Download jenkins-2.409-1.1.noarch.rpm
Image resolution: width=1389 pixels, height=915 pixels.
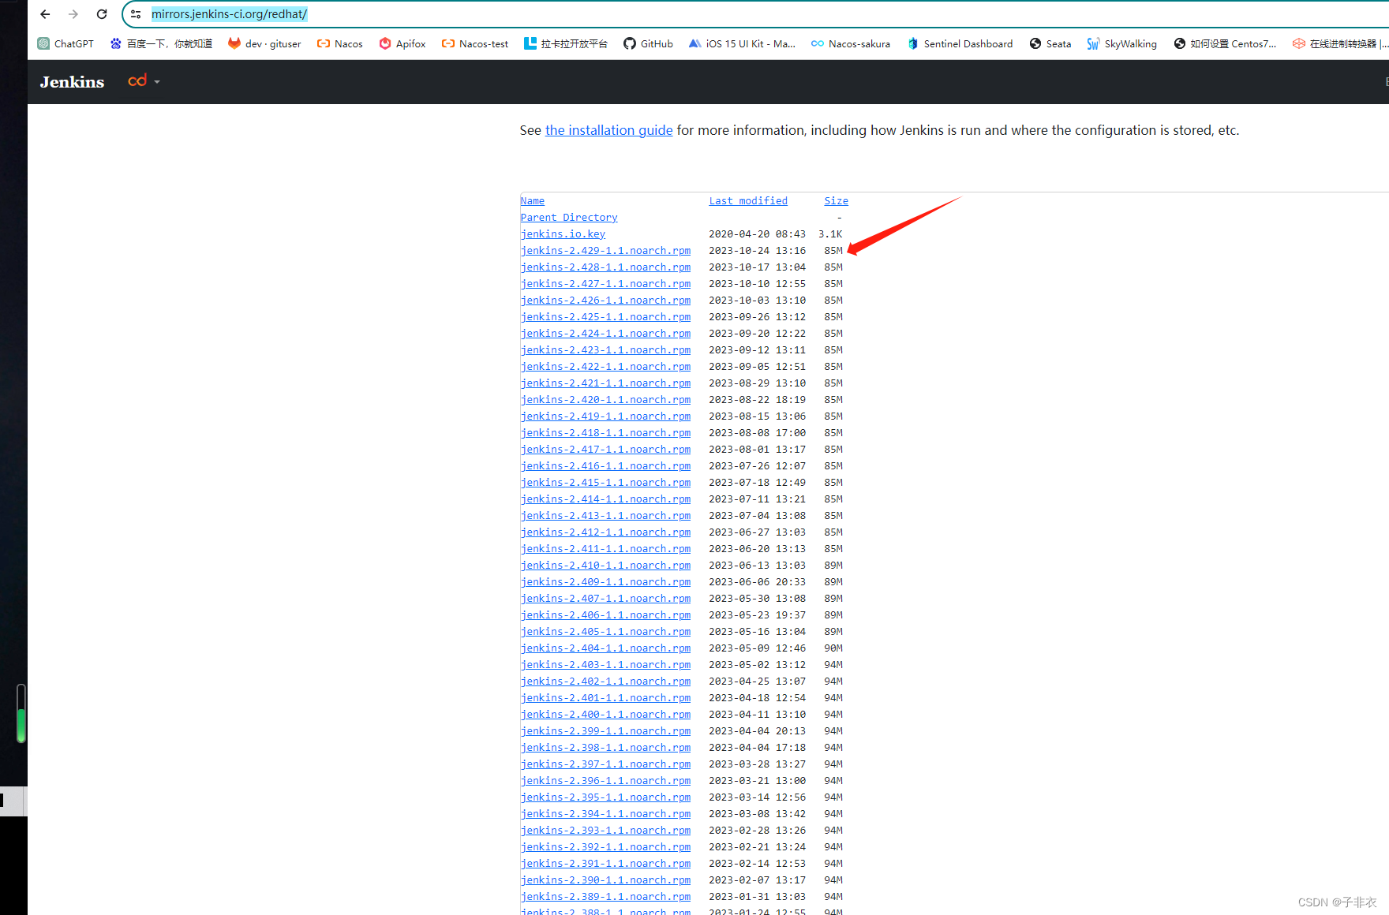pos(605,582)
